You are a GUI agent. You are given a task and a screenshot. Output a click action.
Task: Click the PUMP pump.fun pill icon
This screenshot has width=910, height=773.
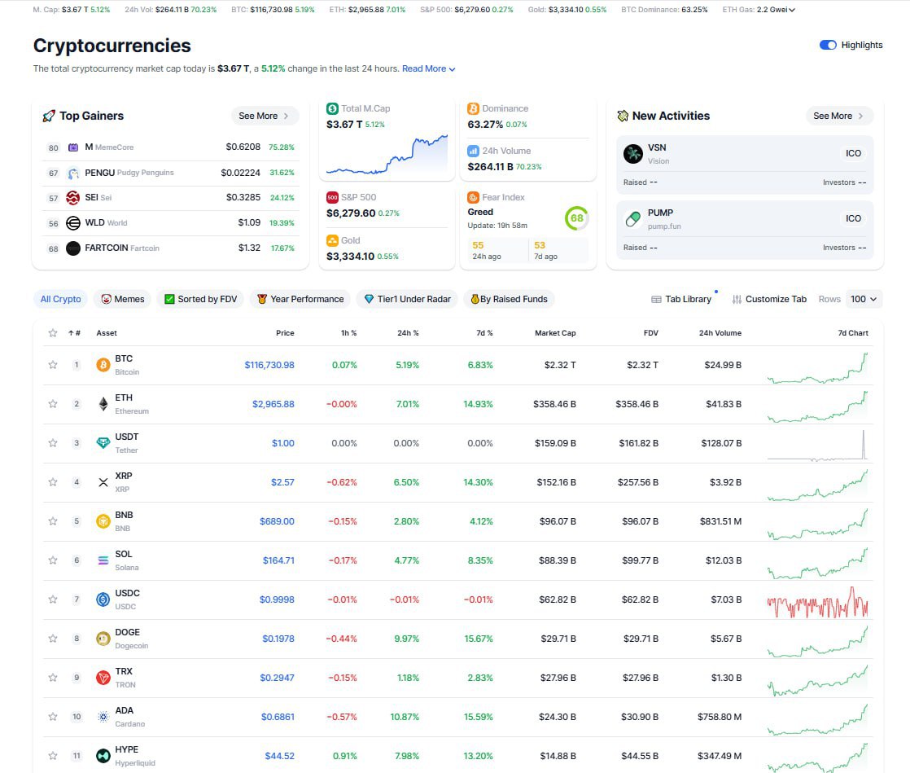[633, 219]
